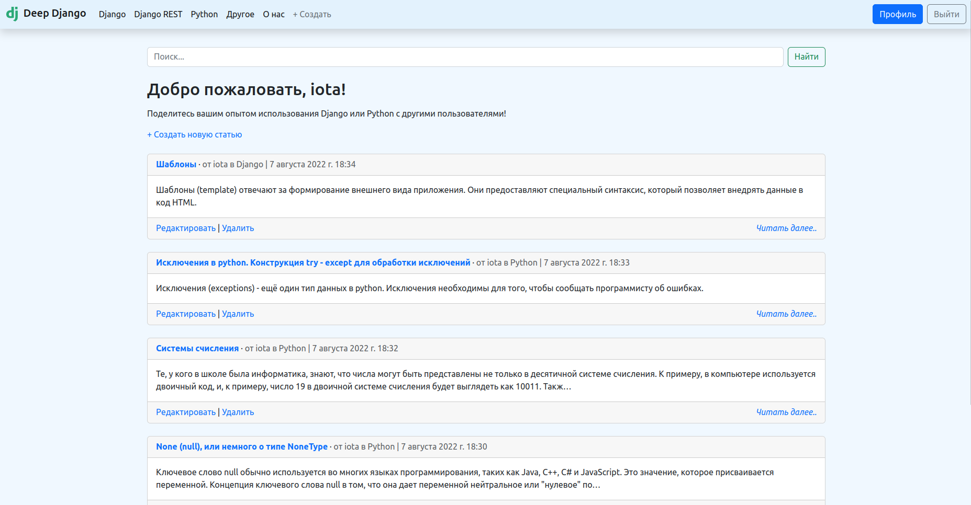
Task: Open the NoneType article
Action: click(241, 446)
